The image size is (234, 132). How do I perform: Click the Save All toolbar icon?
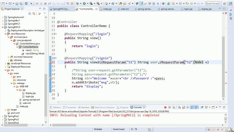pos(21,3)
